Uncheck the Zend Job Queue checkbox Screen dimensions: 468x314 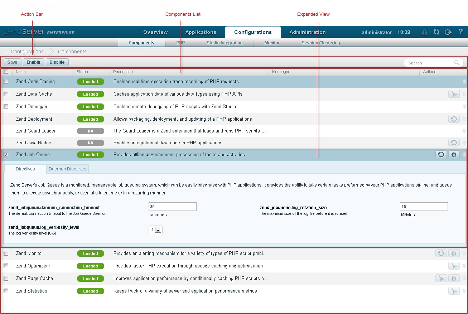pyautogui.click(x=6, y=155)
